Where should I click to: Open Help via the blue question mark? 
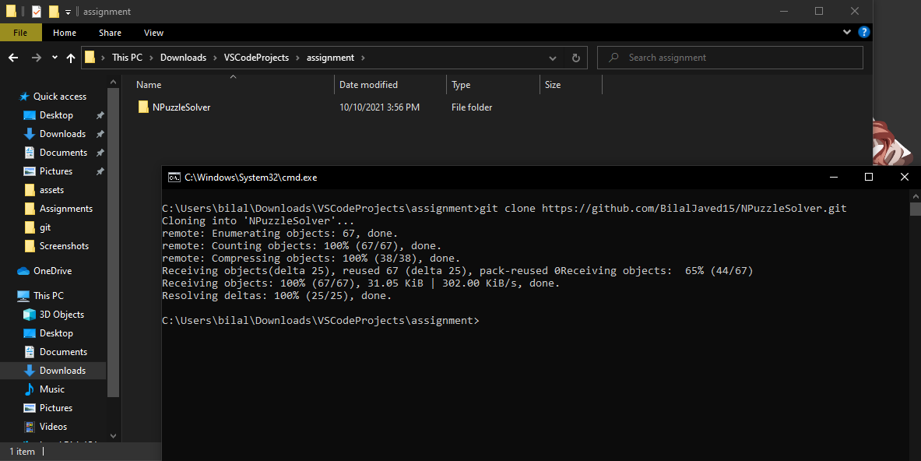(x=864, y=32)
